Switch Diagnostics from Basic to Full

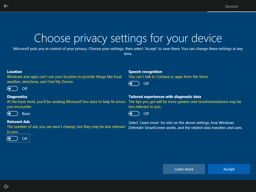[x=12, y=113]
